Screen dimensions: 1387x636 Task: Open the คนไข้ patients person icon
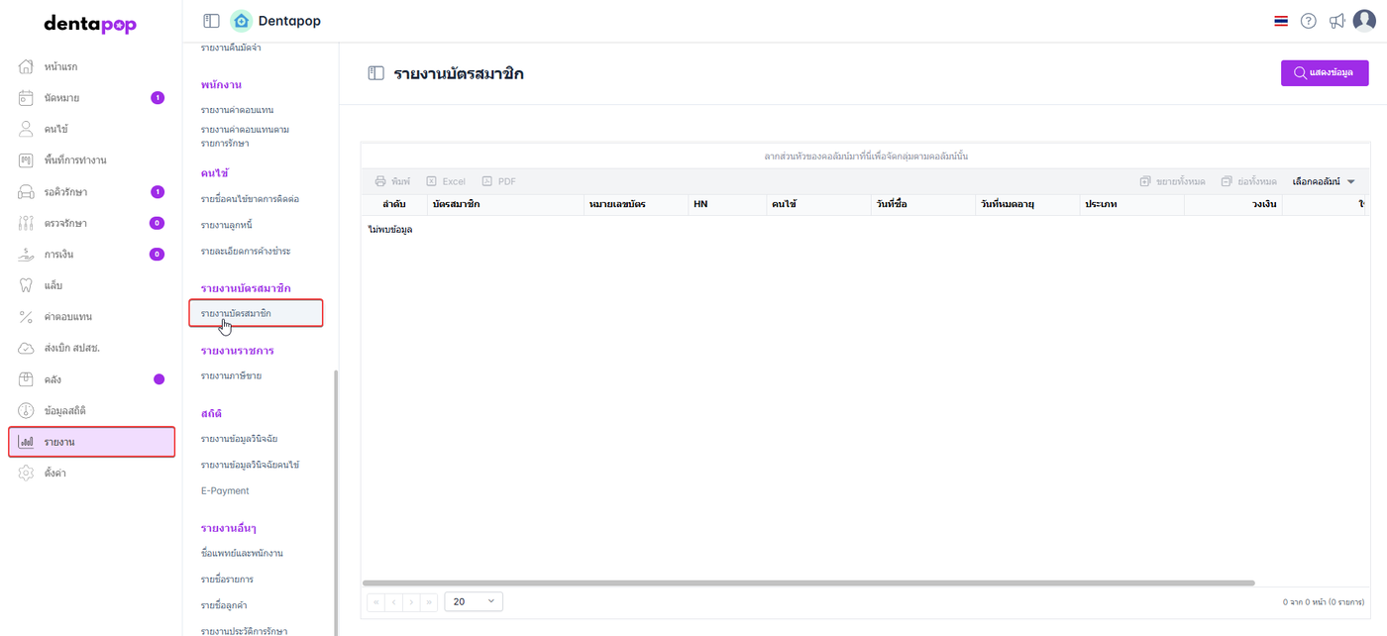pos(27,129)
